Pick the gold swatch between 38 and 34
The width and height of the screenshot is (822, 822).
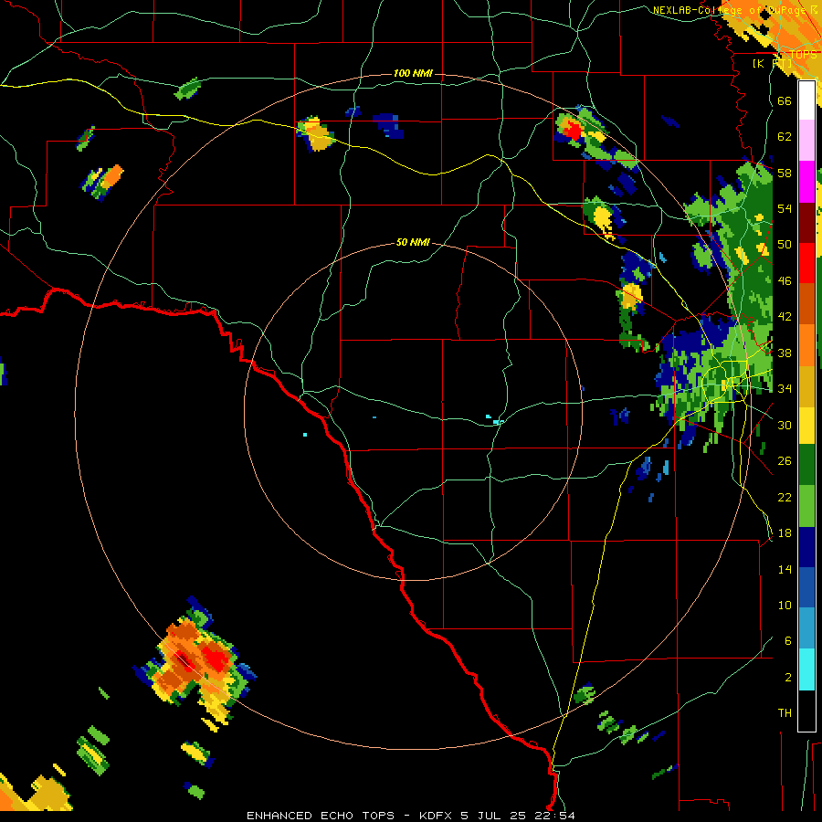pyautogui.click(x=806, y=387)
